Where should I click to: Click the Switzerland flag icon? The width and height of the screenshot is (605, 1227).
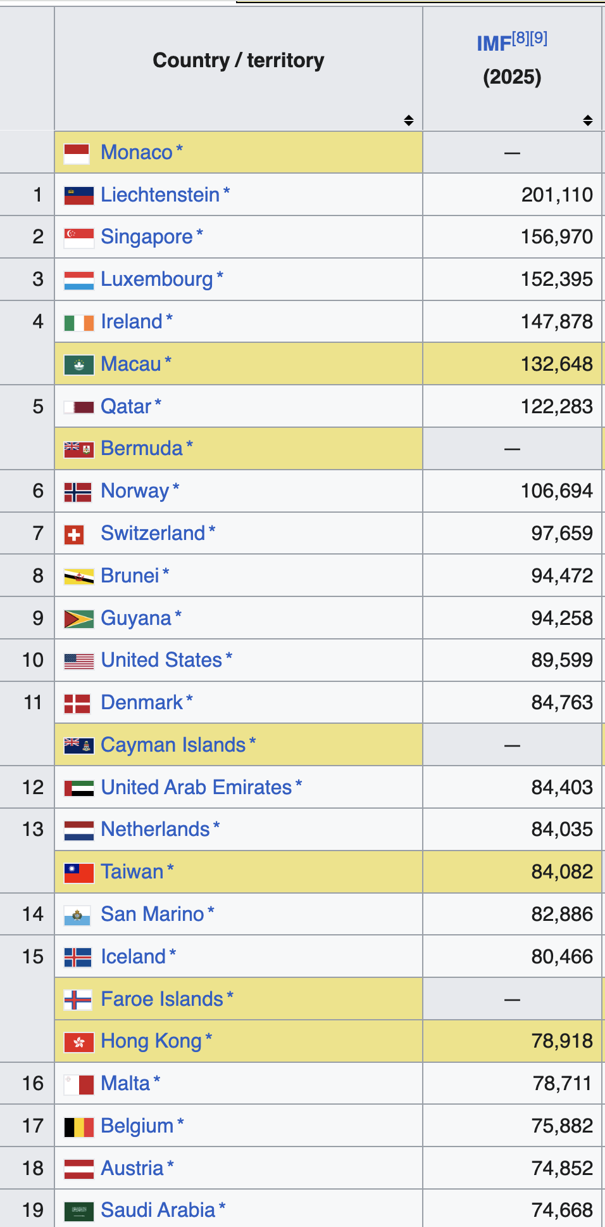point(74,534)
